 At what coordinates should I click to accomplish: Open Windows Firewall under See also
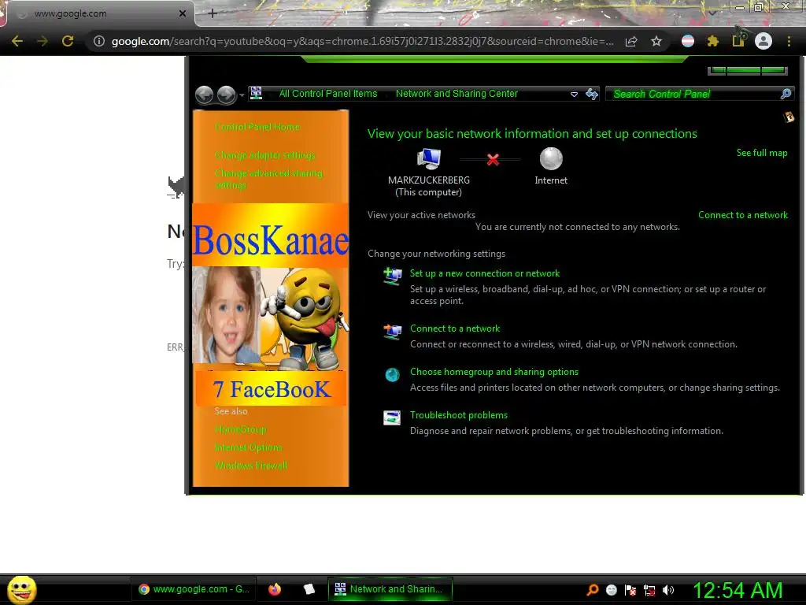[x=251, y=466]
